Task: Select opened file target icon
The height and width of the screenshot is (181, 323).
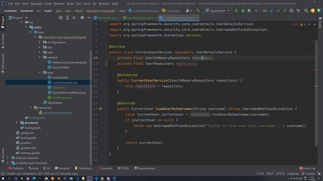Action: click(61, 18)
